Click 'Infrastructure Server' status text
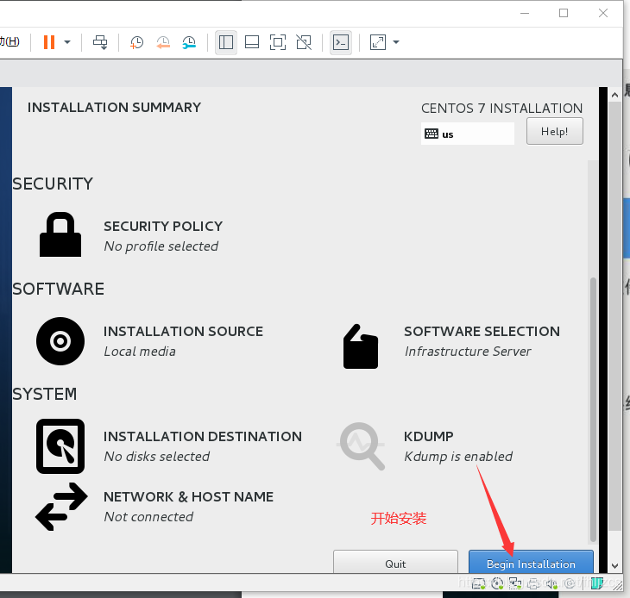Image resolution: width=630 pixels, height=598 pixels. (x=468, y=352)
